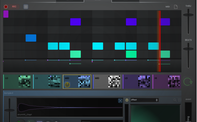Screen dimensions: 197x122
Task: Click the REC label button
Action: 14,6
